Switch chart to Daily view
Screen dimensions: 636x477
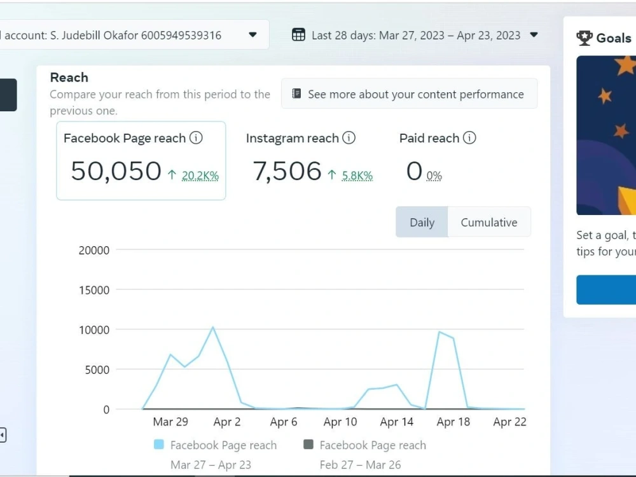click(x=422, y=222)
